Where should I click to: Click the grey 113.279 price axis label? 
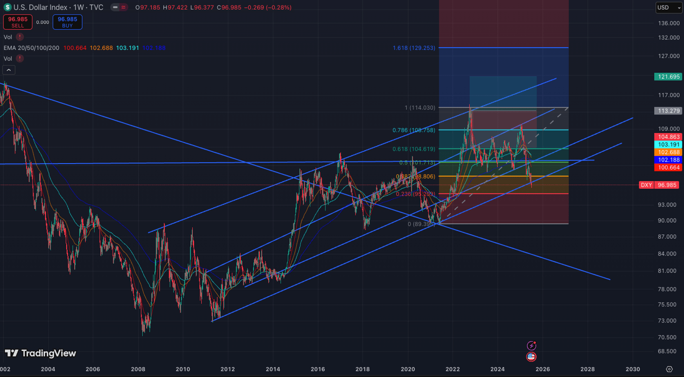[x=668, y=110]
